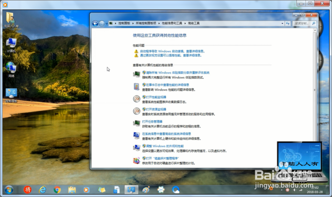Open the sticky notes taskbar icon

102,190
